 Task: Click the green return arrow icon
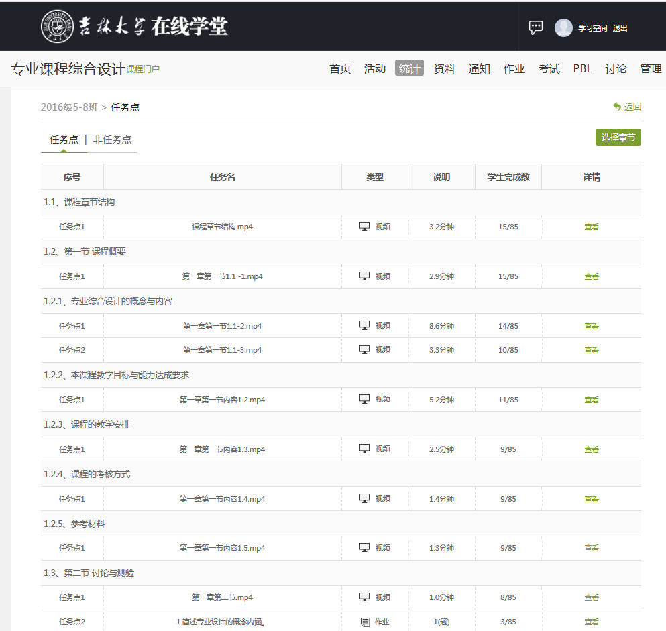(x=617, y=107)
